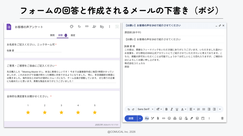243x136 pixels.
Task: Open the insert signature pen icon
Action: click(x=192, y=118)
